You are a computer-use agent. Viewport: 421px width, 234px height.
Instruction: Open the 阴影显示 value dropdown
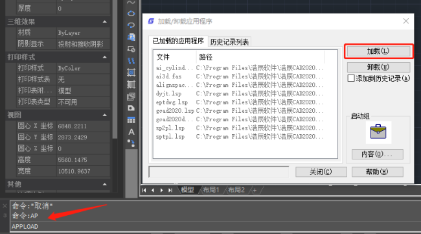84,44
